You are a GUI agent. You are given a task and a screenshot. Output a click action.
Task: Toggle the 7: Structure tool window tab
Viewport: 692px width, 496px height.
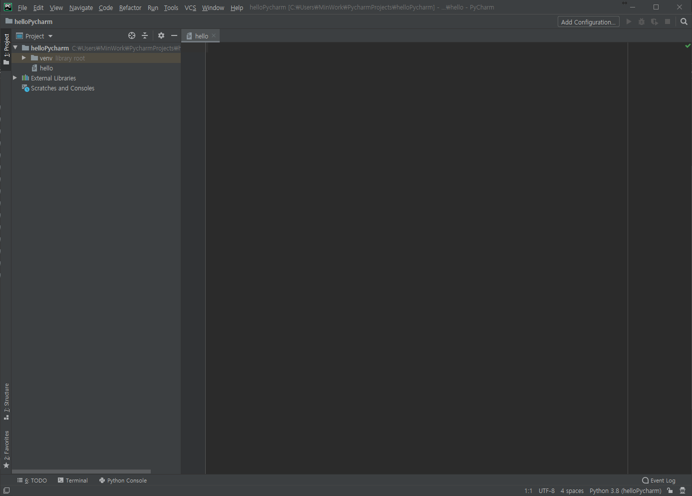point(6,402)
